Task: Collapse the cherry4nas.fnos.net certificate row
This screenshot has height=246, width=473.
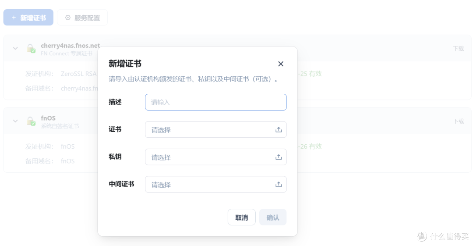Action: 15,48
